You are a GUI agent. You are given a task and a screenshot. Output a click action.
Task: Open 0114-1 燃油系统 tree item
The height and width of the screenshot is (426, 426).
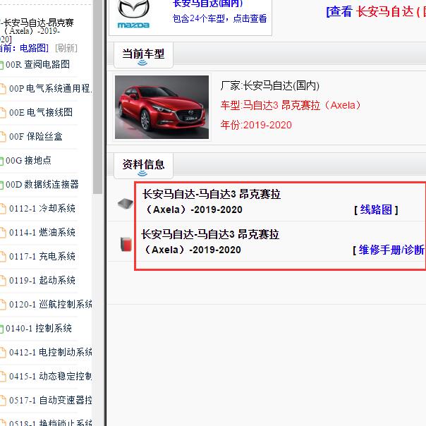point(42,232)
